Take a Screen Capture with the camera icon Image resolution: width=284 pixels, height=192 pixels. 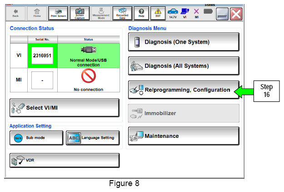pos(80,13)
